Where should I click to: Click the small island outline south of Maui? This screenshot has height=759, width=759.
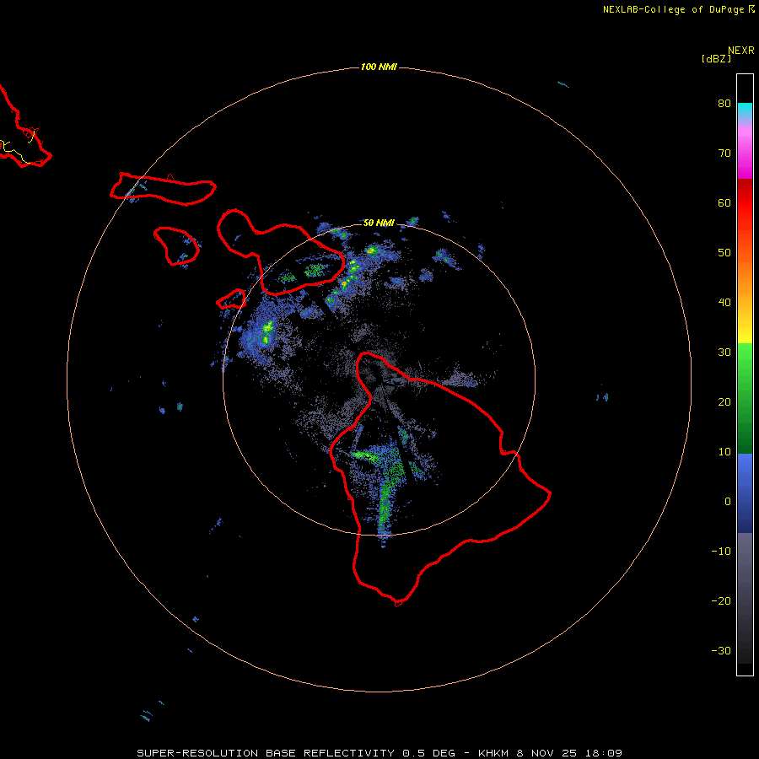[x=231, y=299]
